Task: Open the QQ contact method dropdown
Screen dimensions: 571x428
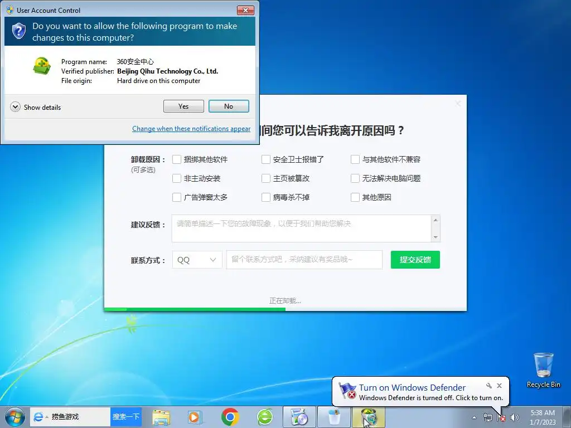Action: pos(197,260)
